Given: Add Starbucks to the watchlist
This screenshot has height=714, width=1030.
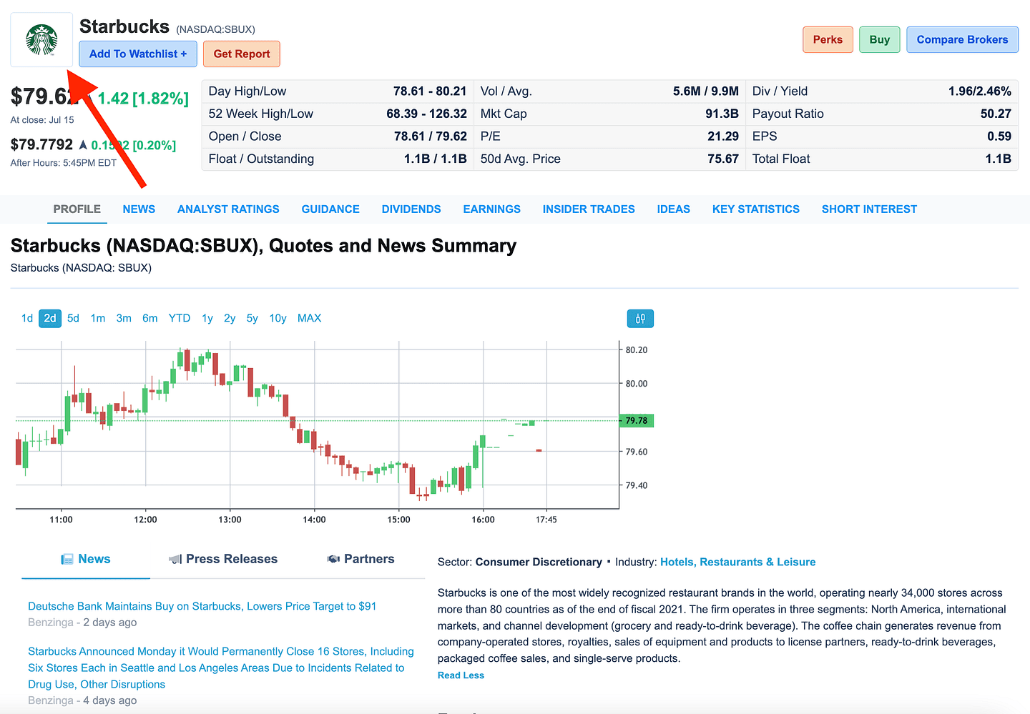Looking at the screenshot, I should pos(138,54).
